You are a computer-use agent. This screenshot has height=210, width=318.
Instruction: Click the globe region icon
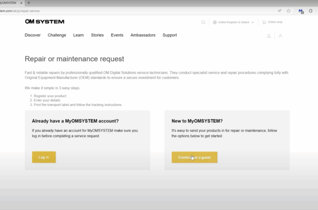[215, 22]
